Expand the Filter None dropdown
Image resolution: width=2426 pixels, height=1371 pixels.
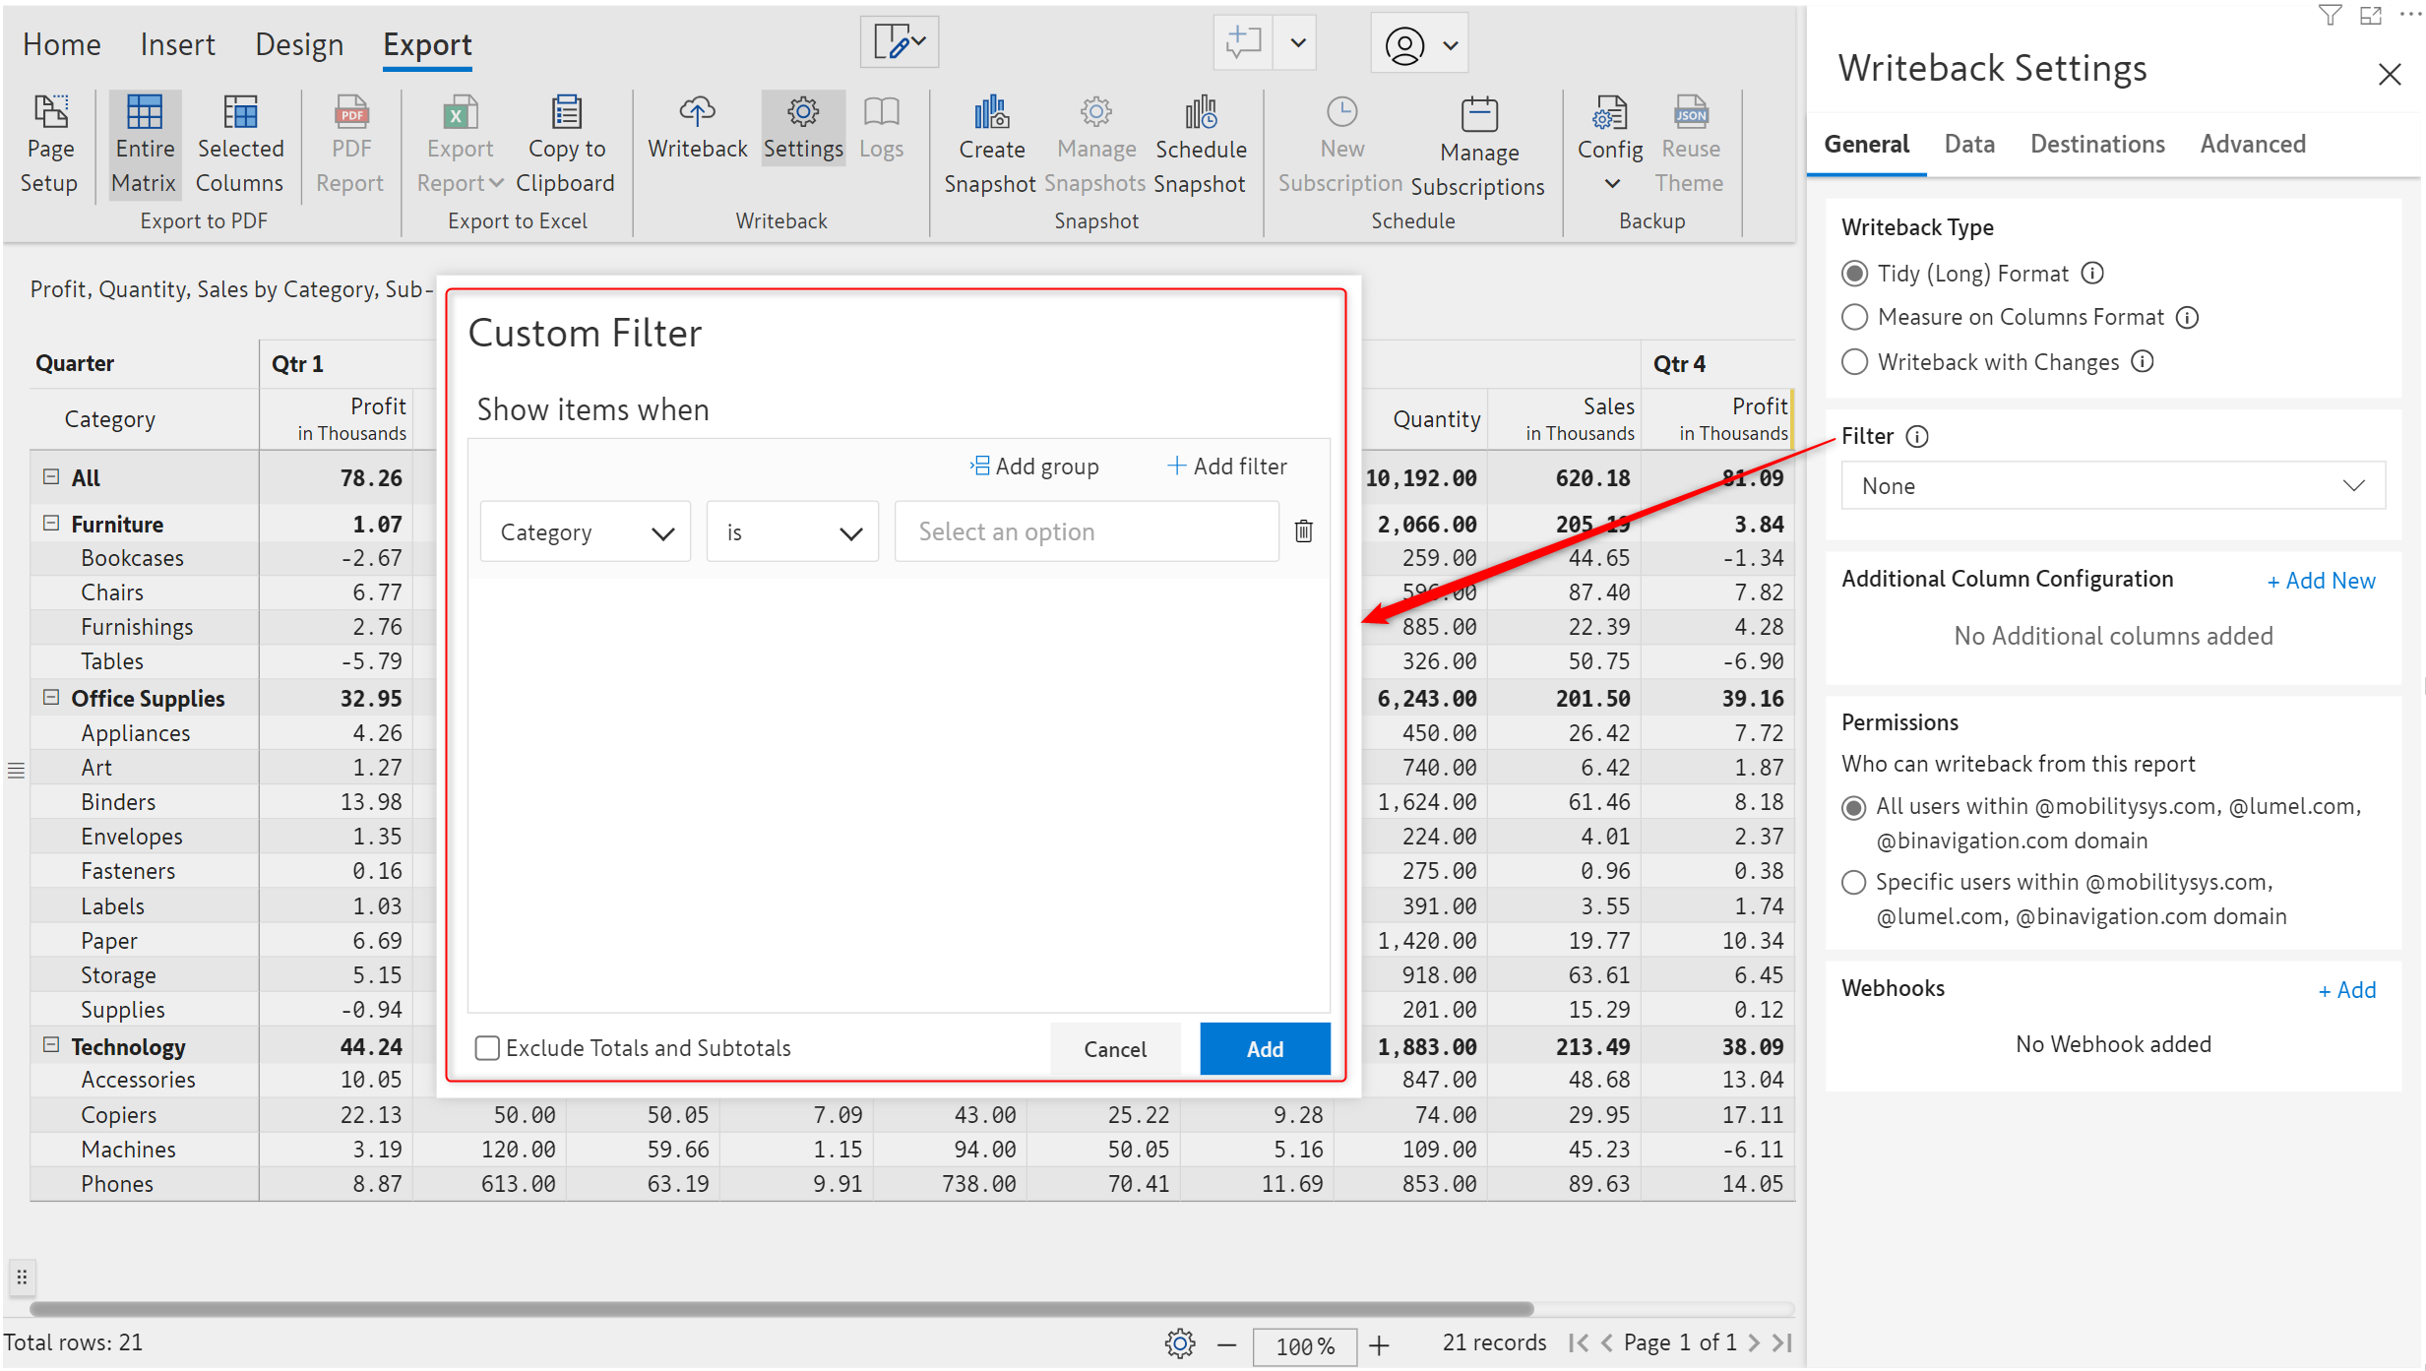2112,486
